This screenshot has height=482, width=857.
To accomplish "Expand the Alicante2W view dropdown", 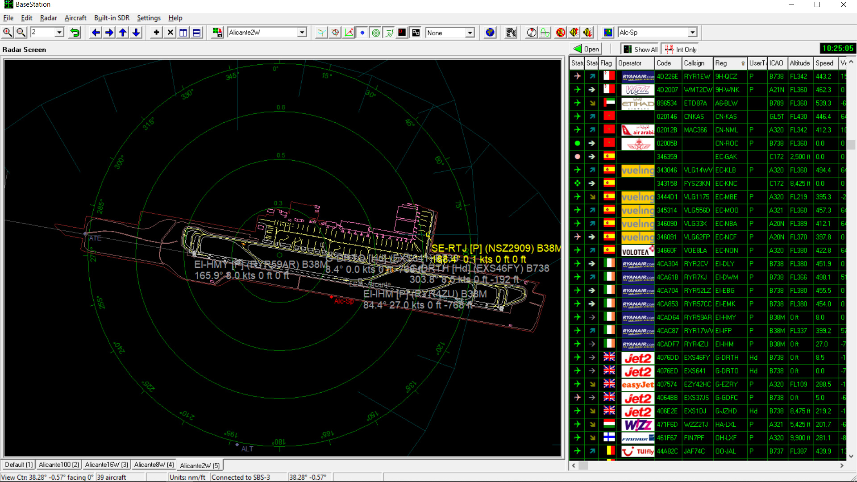I will [x=302, y=33].
